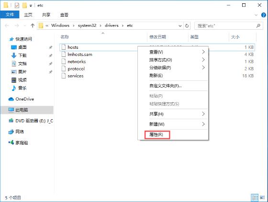Open the Music (音乐) note icon
Image resolution: width=268 pixels, height=202 pixels.
(x=14, y=88)
